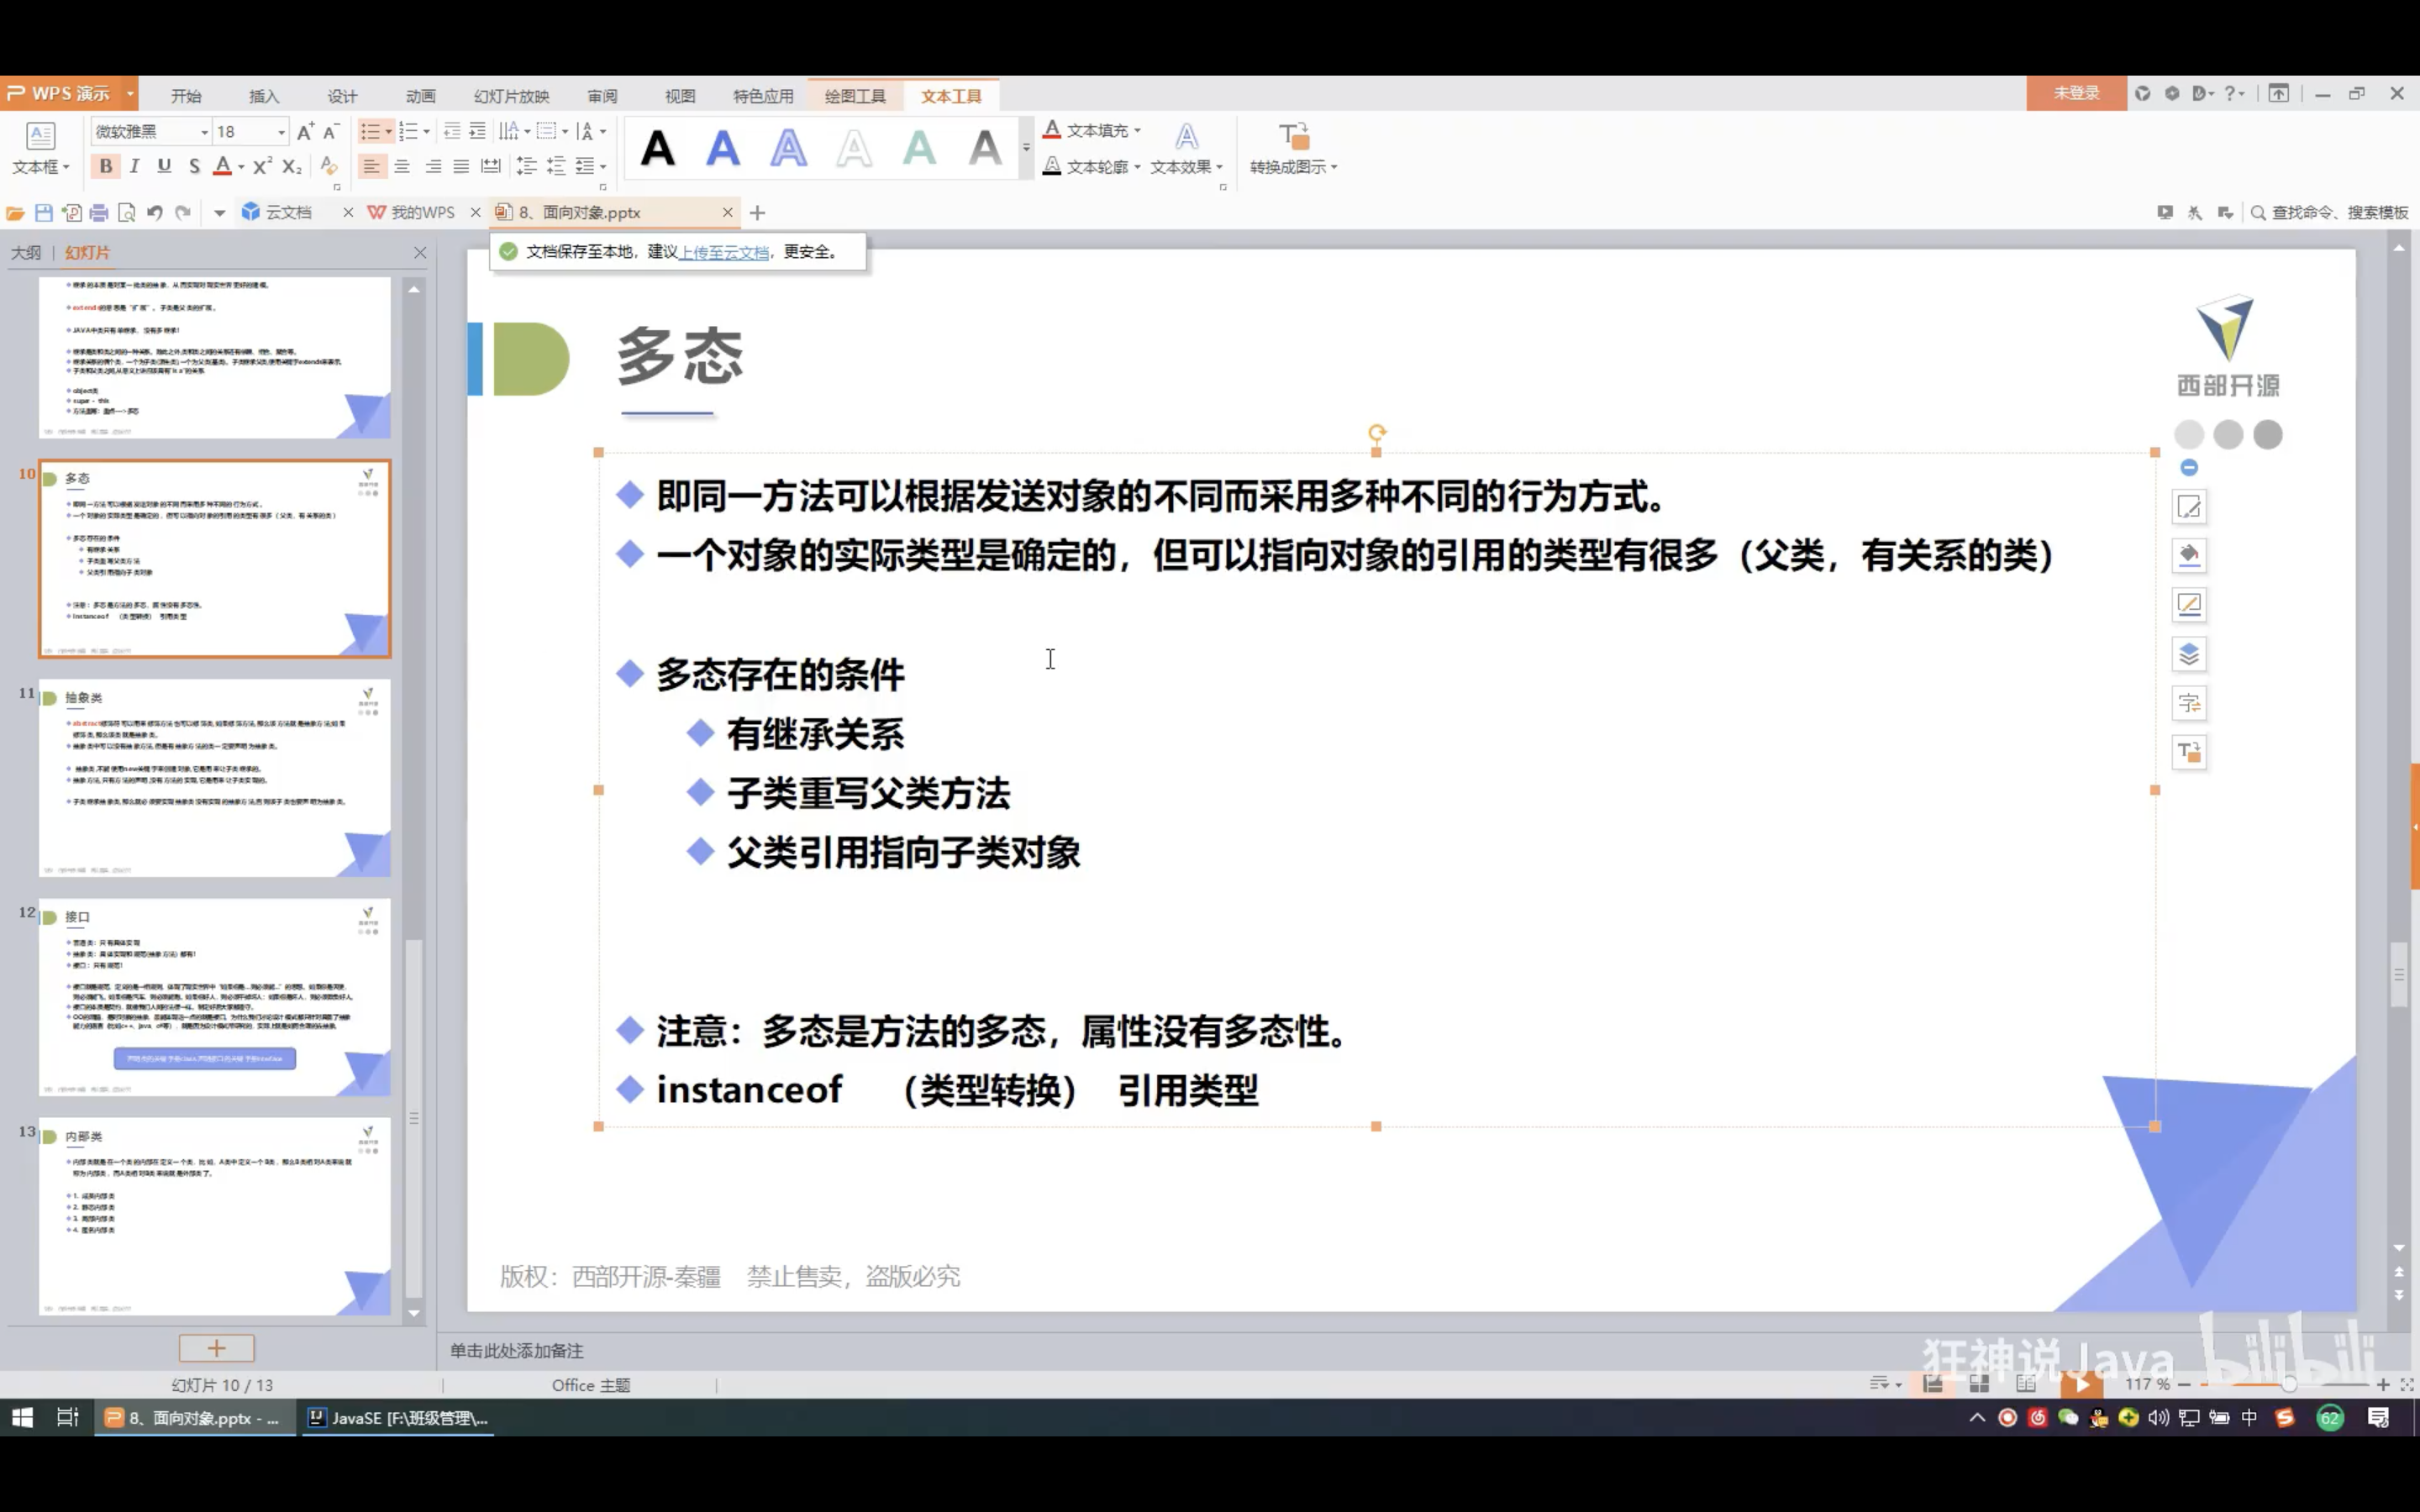Toggle bold formatting on text

[105, 166]
